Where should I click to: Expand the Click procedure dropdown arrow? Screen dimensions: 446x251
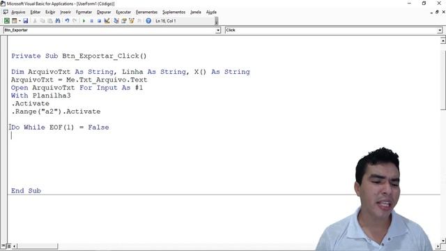tap(440, 30)
